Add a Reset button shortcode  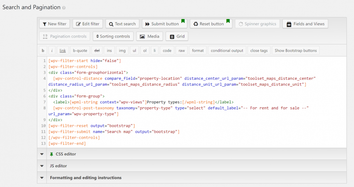(211, 24)
